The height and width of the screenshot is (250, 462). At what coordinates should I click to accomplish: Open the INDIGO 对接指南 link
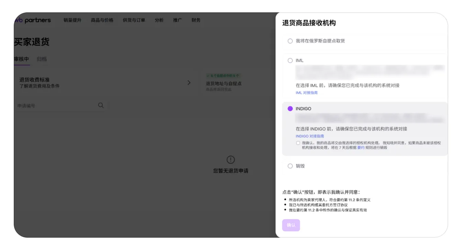(310, 136)
